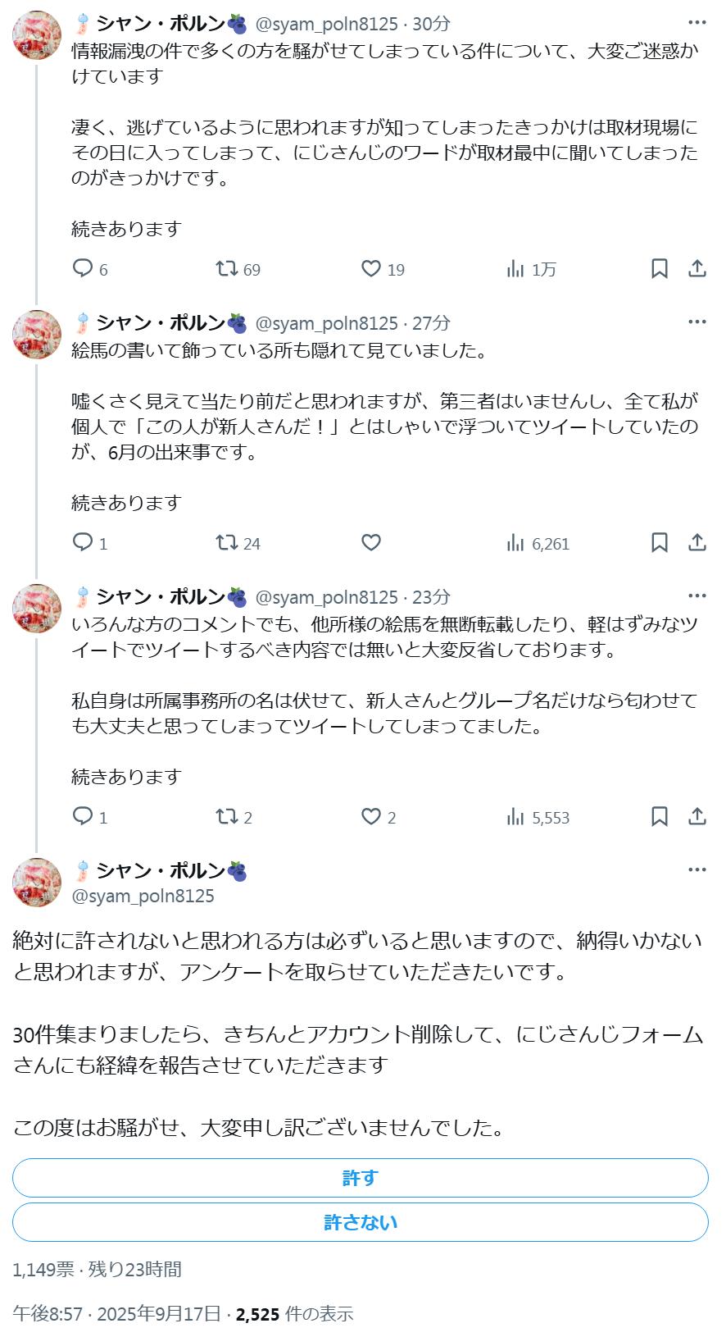Open the 30分 timestamp of first tweet
This screenshot has width=726, height=1337.
click(431, 24)
